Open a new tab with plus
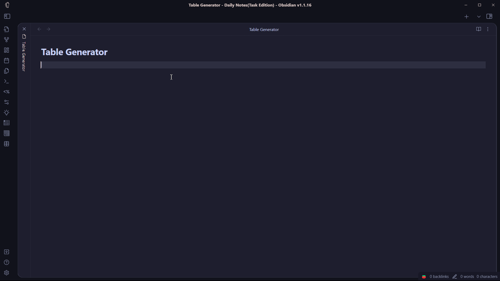 tap(466, 17)
